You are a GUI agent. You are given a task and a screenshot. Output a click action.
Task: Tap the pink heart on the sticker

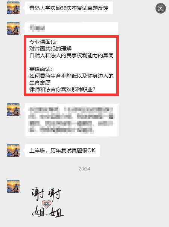tap(47, 204)
